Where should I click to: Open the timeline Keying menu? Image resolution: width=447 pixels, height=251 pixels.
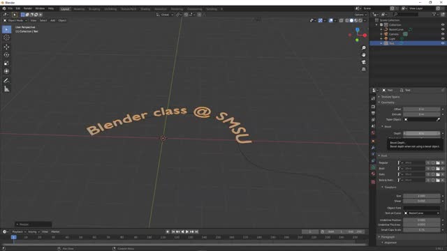pyautogui.click(x=34, y=231)
